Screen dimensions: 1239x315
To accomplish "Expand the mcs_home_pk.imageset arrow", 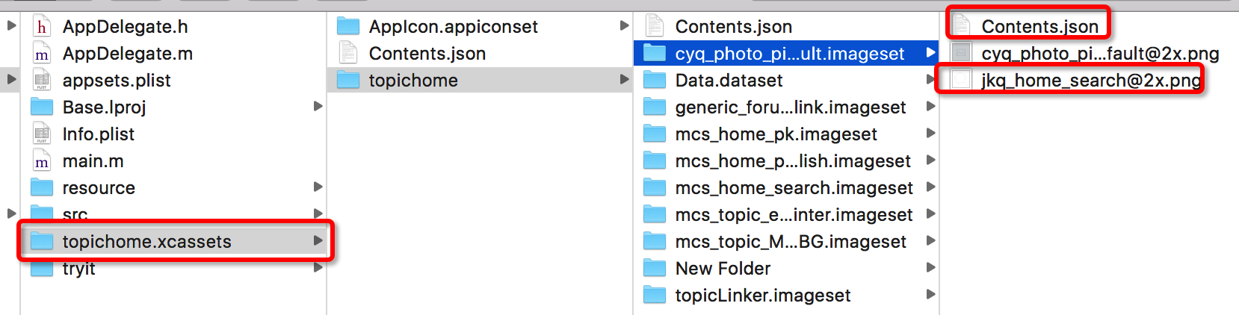I will 930,134.
